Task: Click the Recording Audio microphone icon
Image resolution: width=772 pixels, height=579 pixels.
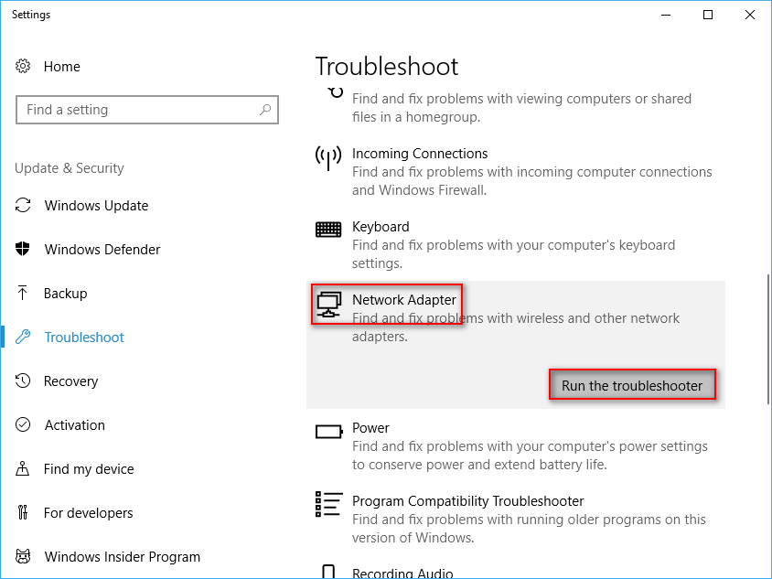Action: 328,572
